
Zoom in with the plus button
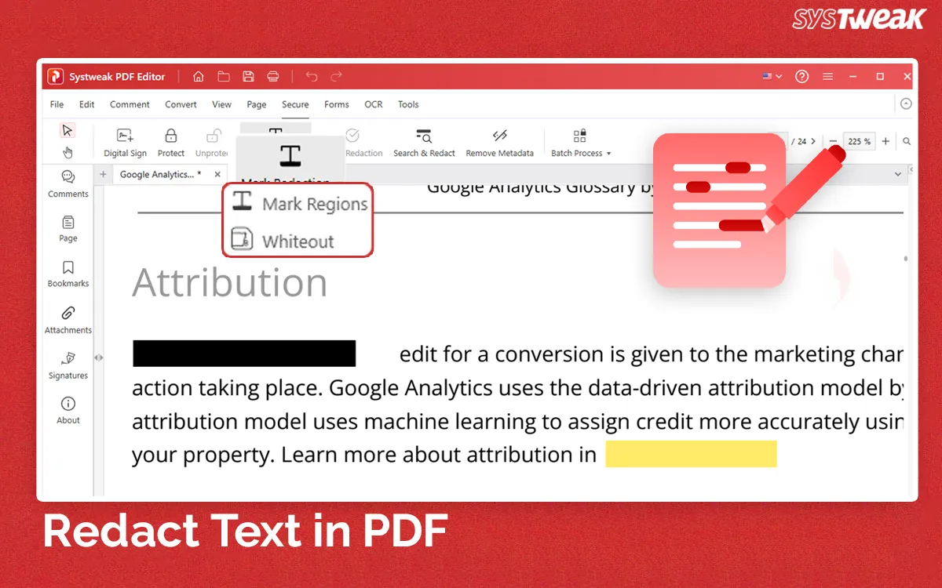click(x=885, y=141)
